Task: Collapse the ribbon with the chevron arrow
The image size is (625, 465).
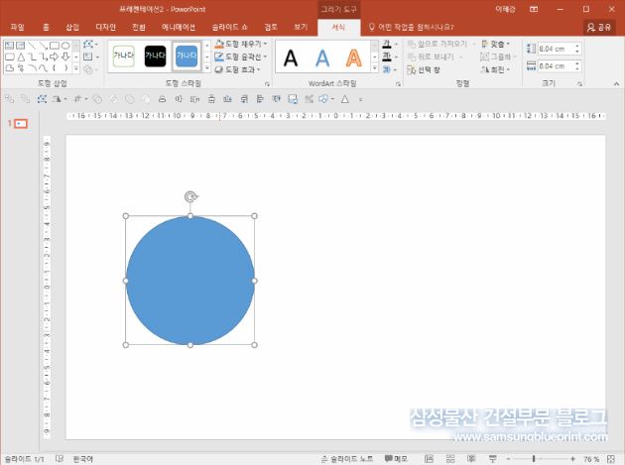Action: [x=616, y=83]
